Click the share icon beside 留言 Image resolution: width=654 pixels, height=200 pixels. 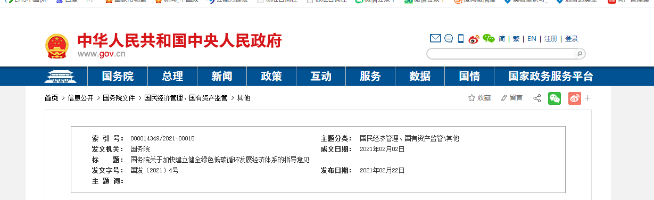537,98
